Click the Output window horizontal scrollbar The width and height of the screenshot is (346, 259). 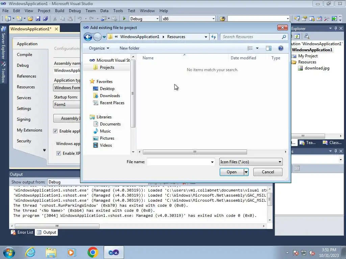point(57,226)
